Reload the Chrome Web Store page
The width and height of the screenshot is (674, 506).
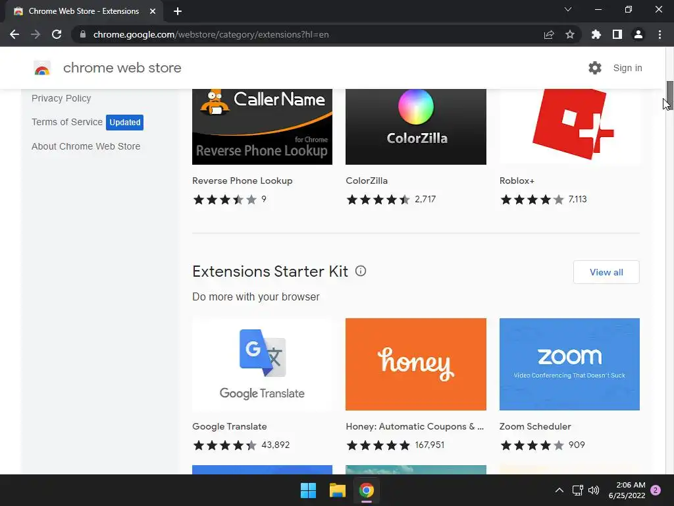tap(57, 34)
